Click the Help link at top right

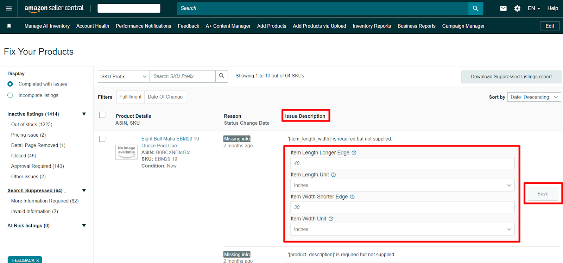(552, 8)
